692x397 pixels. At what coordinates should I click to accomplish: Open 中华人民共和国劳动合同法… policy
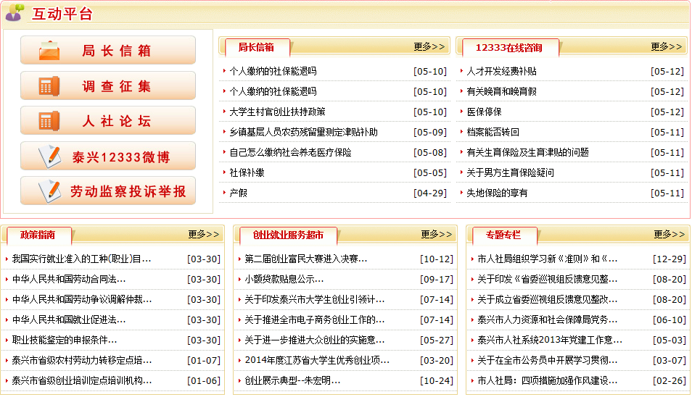click(x=69, y=280)
